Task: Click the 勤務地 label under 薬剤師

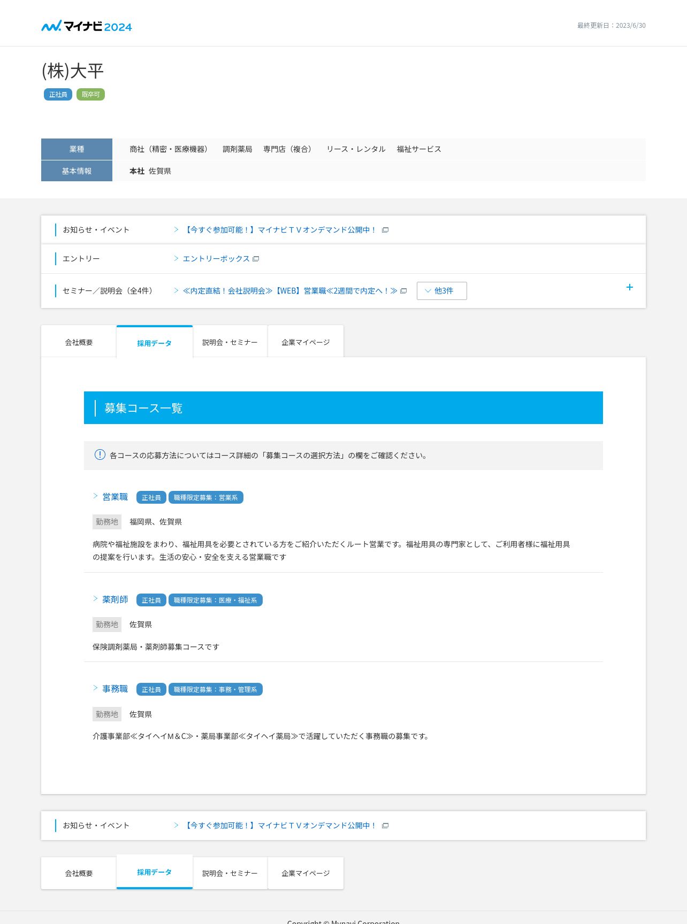Action: pos(107,625)
